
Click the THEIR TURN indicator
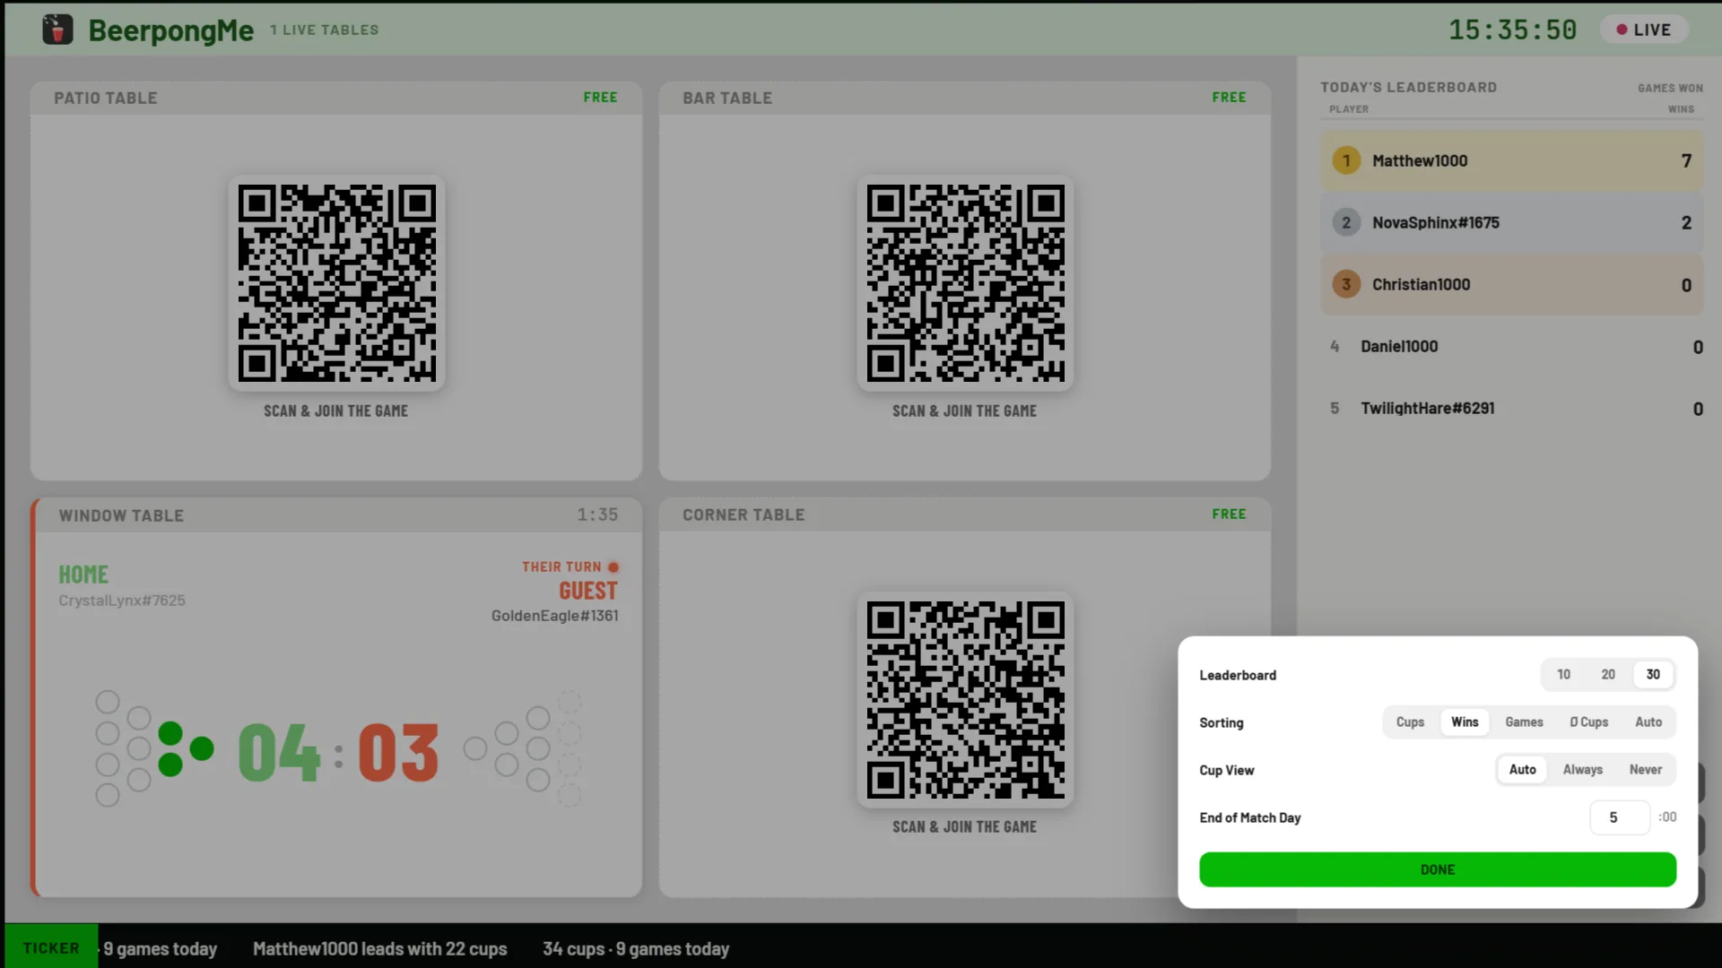[570, 566]
